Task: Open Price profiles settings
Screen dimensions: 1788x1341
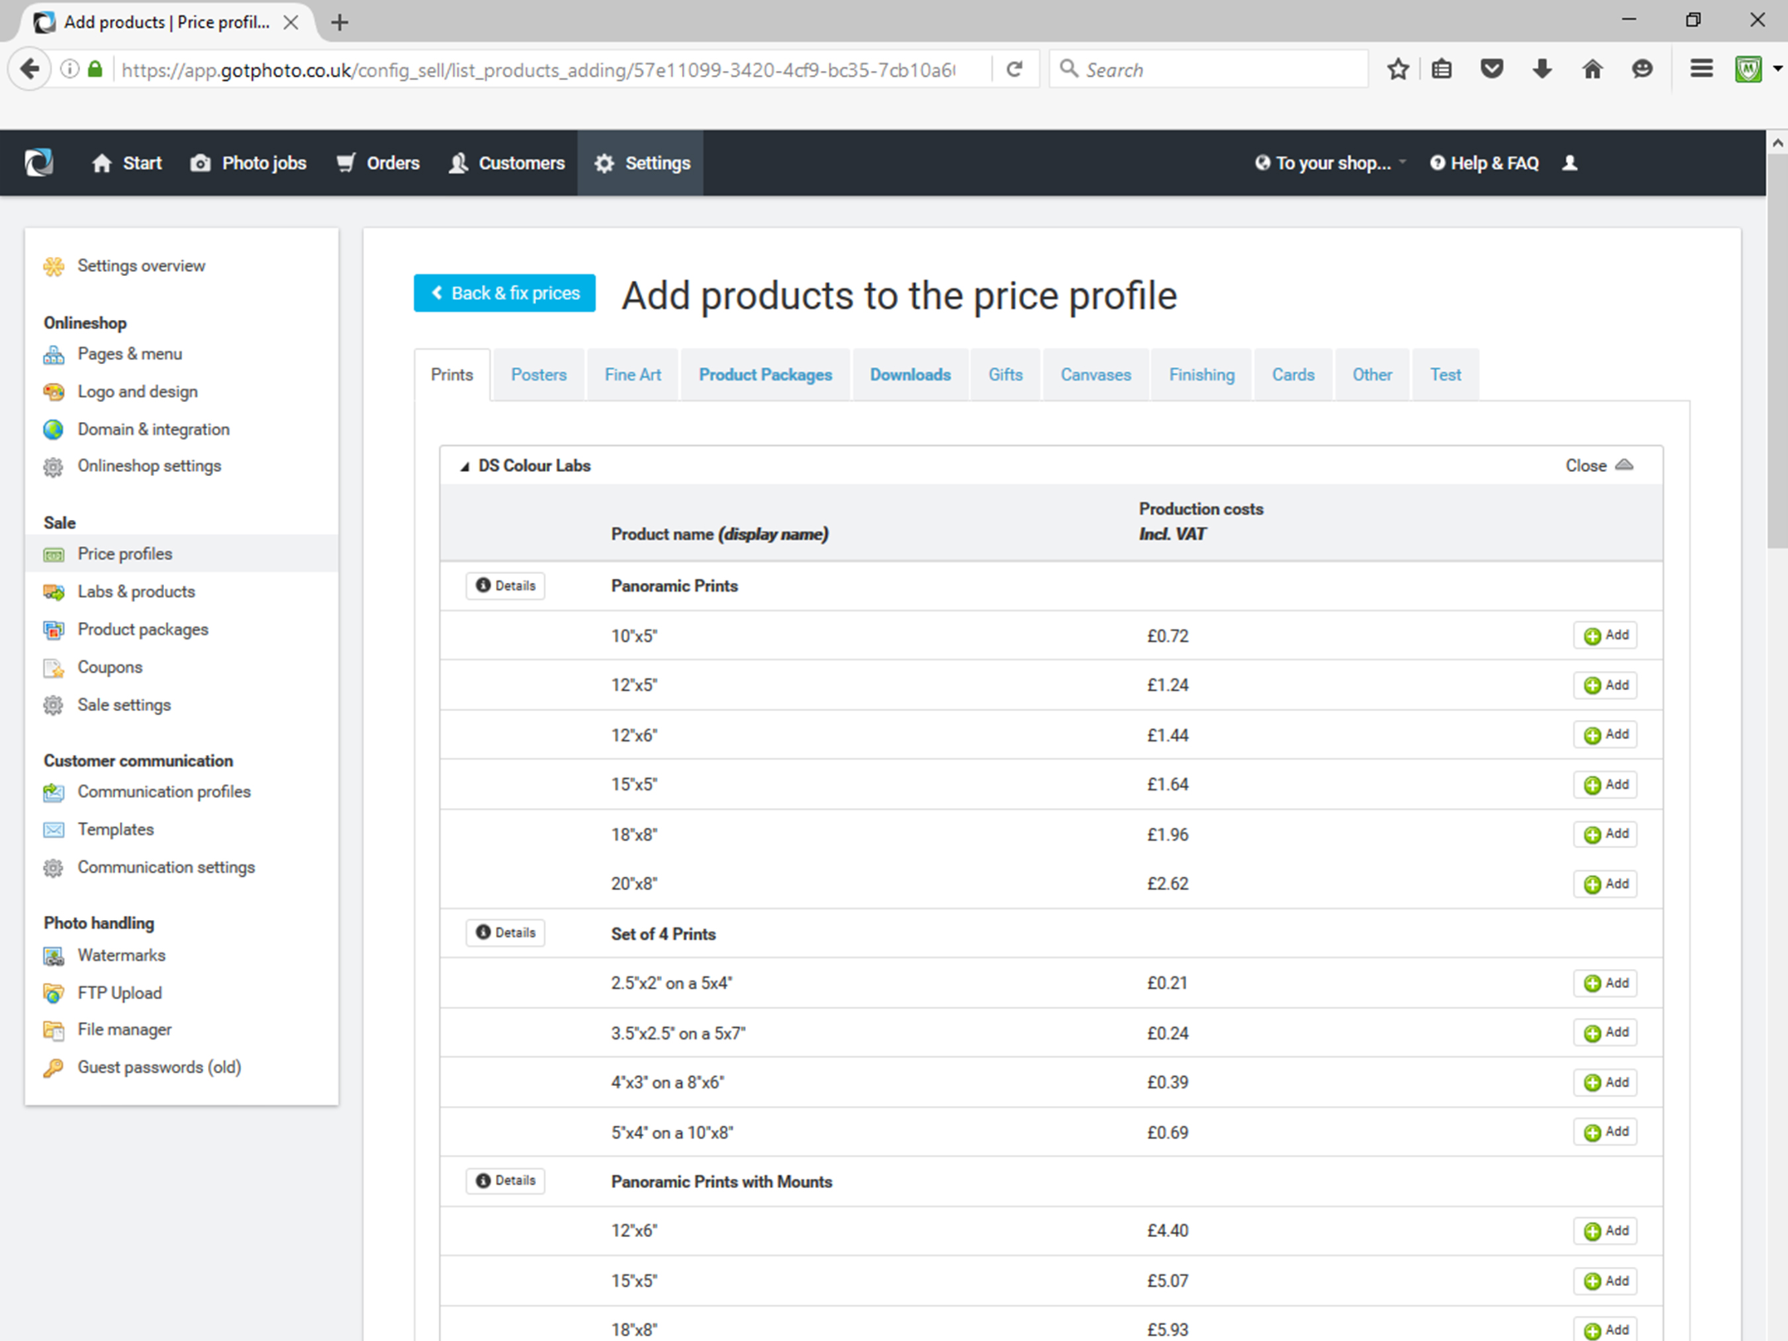Action: 125,552
